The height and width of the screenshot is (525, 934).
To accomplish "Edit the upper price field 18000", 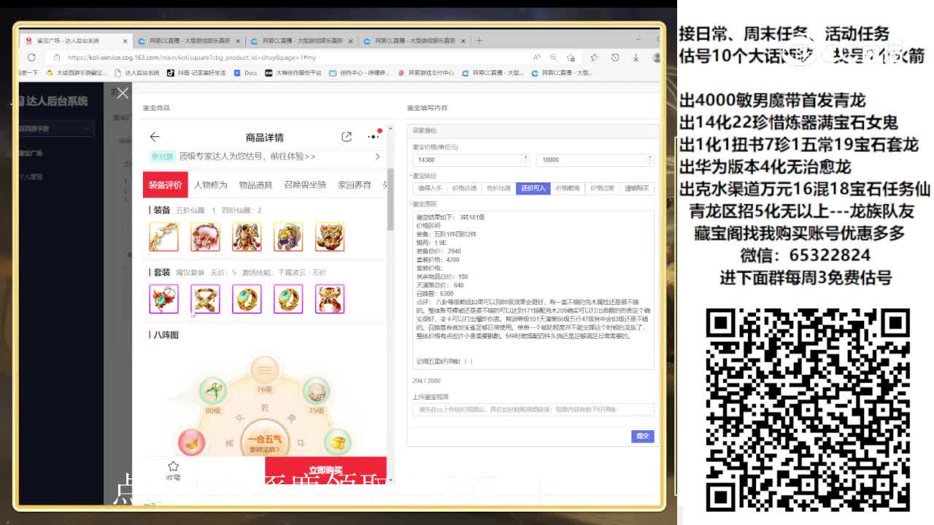I will pyautogui.click(x=591, y=160).
